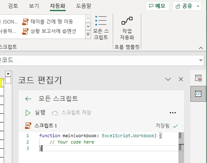The image size is (207, 163).
Task: Click the 공유 share button
Action: click(x=184, y=6)
